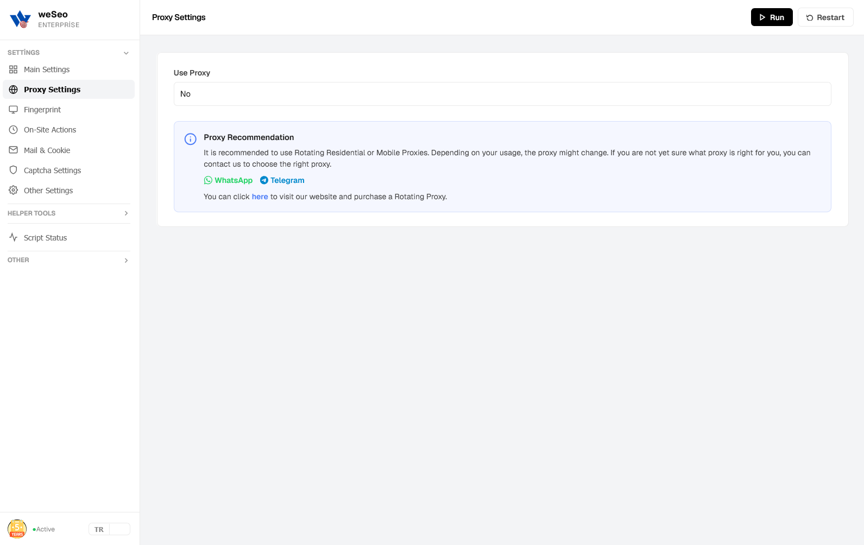Image resolution: width=864 pixels, height=545 pixels.
Task: Click the info icon in Proxy Recommendation
Action: pos(191,139)
